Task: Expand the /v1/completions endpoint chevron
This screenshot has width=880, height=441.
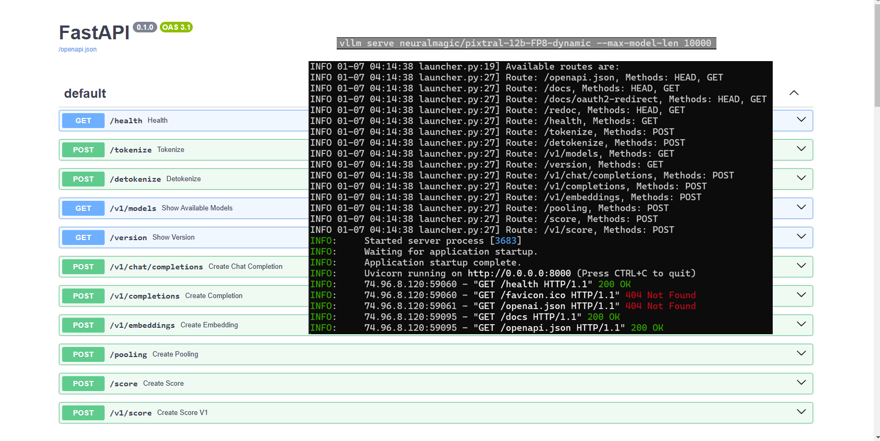Action: click(801, 295)
